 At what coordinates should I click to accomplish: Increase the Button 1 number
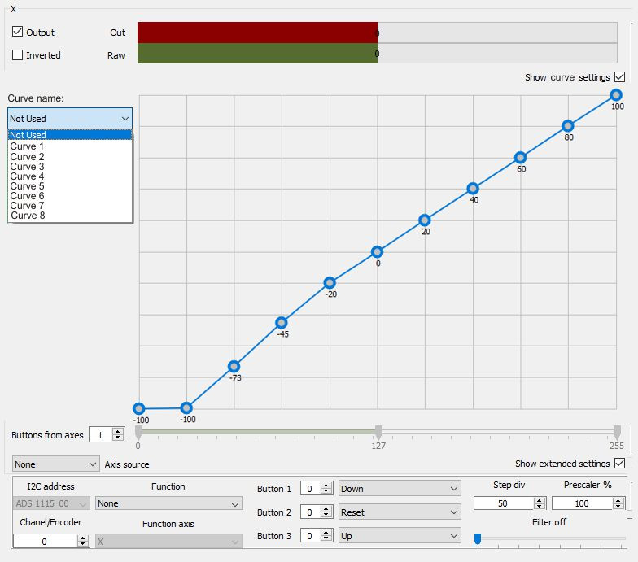coord(326,486)
